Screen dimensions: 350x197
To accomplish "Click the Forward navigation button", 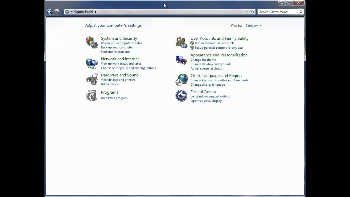I will 57,12.
